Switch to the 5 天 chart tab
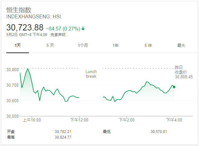Viewport: 199px width, 146px height. (x=50, y=45)
